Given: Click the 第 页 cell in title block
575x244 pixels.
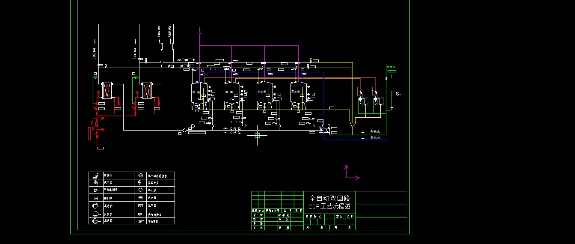Looking at the screenshot, I should coord(343,228).
